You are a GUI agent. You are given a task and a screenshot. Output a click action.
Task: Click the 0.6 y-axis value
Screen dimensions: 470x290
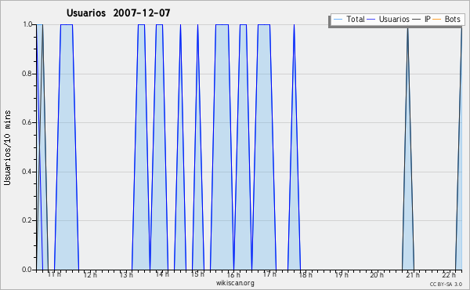click(27, 122)
